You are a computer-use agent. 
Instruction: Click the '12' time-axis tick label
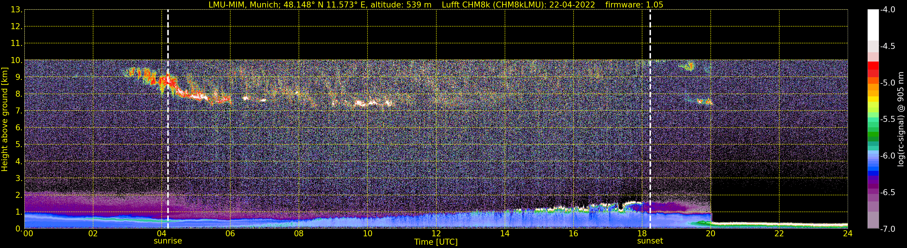(436, 233)
